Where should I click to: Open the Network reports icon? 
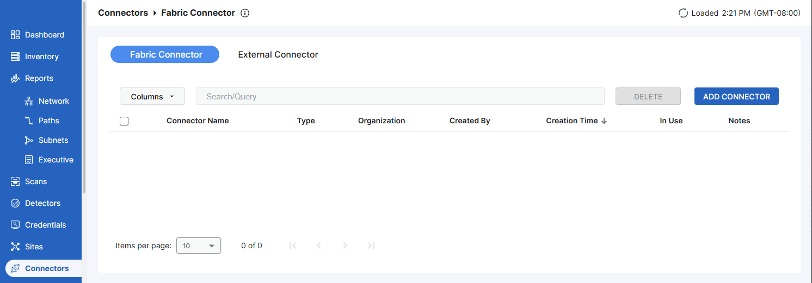click(x=29, y=101)
